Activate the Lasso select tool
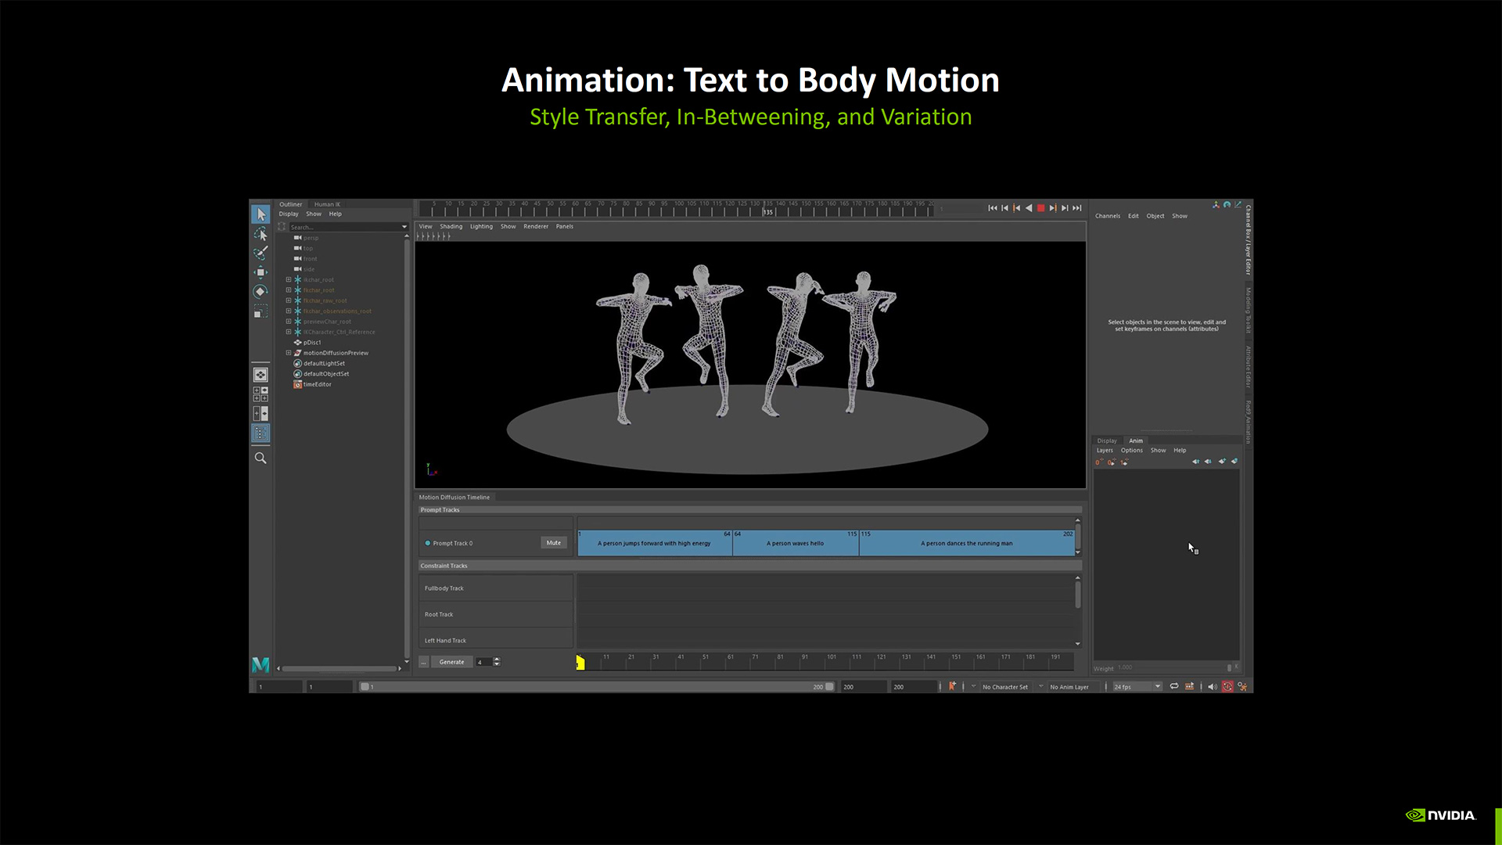The height and width of the screenshot is (845, 1502). pyautogui.click(x=261, y=234)
